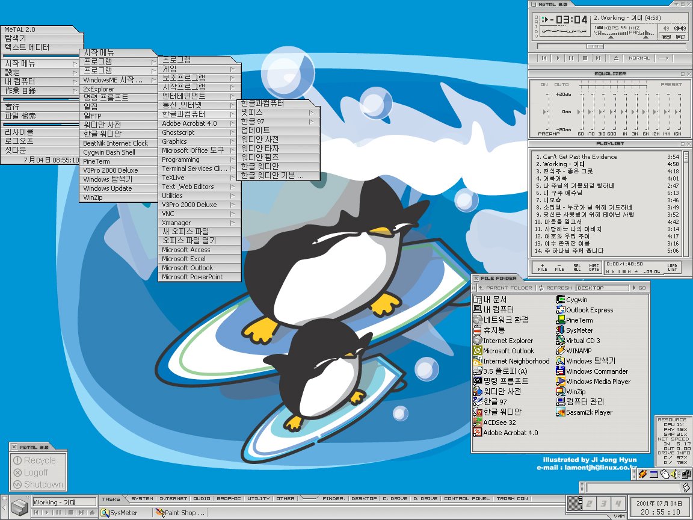The image size is (693, 520).
Task: Expand the Graphics submenu
Action: click(199, 141)
